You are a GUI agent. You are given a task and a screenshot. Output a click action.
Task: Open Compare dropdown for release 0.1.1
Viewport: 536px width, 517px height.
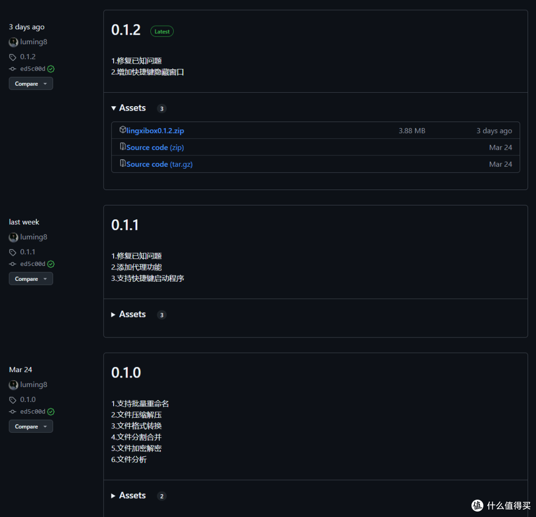[x=31, y=279]
